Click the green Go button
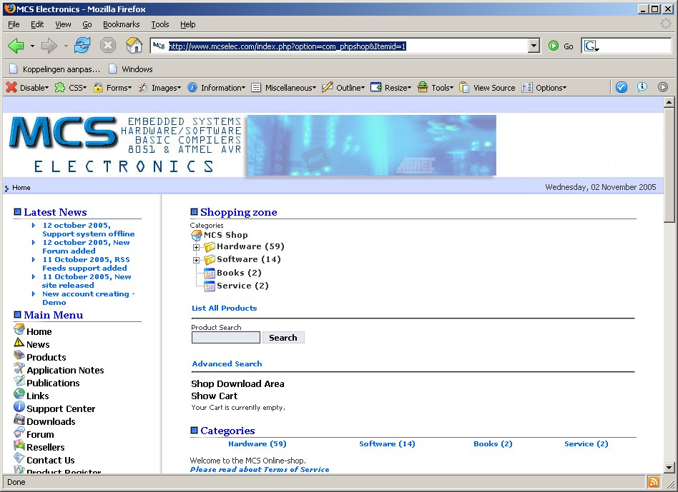Screen dimensions: 678x492 tap(561, 46)
